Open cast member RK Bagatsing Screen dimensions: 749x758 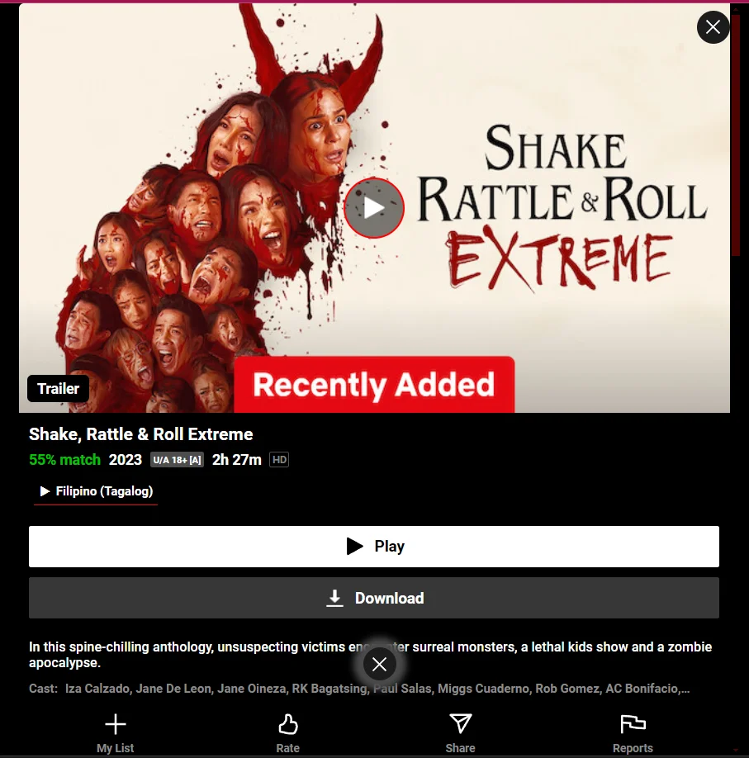coord(329,689)
